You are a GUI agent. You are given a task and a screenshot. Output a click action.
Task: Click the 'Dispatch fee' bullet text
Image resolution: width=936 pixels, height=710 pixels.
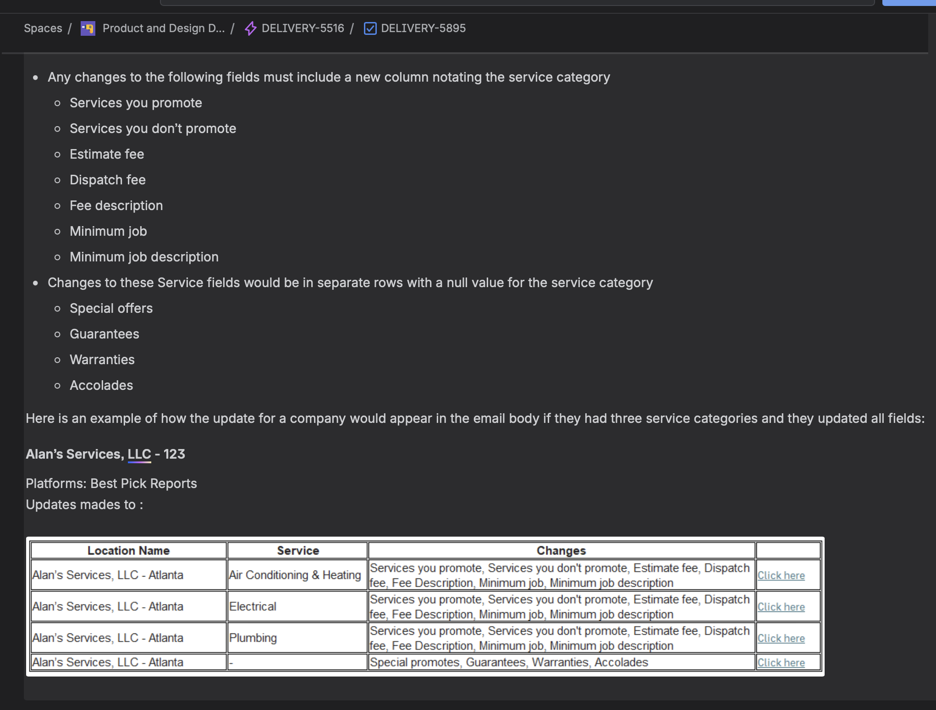point(108,180)
